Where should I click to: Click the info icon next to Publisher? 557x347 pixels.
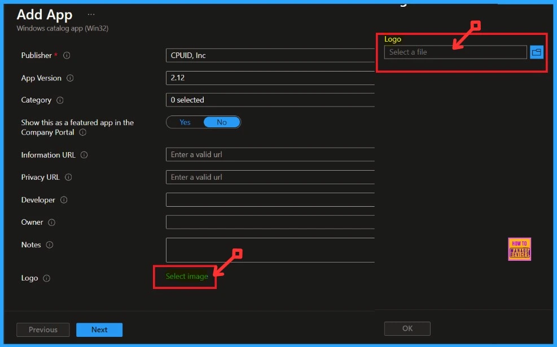point(67,55)
